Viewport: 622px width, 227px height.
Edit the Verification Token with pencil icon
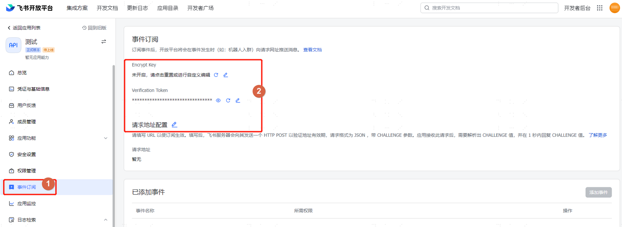[x=238, y=100]
